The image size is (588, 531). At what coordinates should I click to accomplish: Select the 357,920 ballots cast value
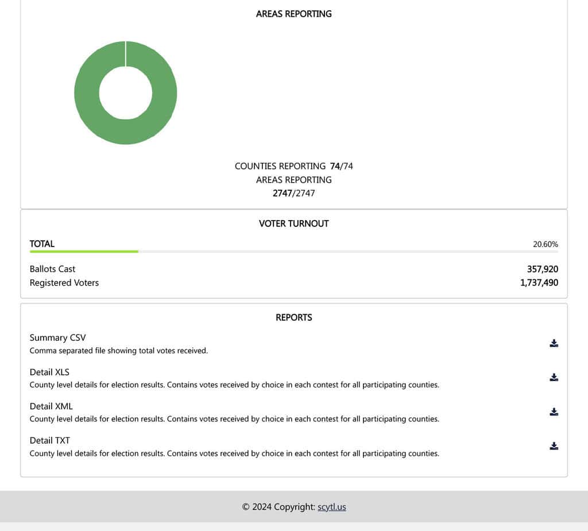(542, 269)
